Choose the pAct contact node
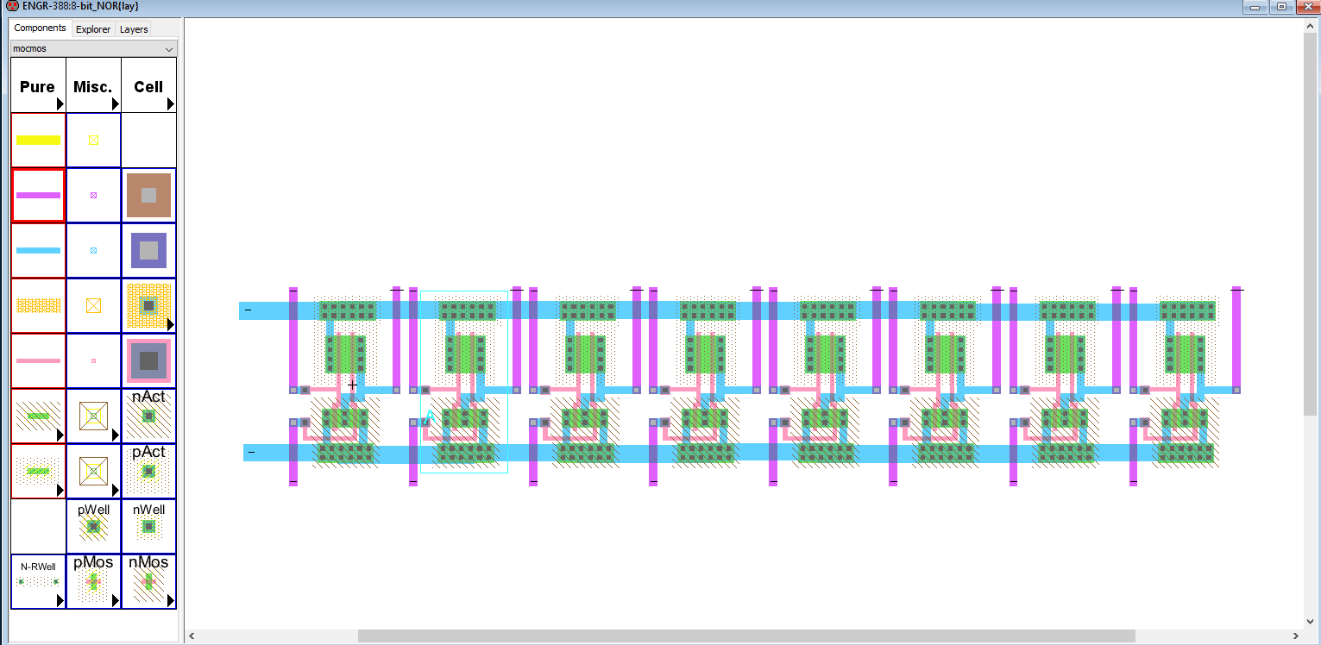 tap(148, 471)
